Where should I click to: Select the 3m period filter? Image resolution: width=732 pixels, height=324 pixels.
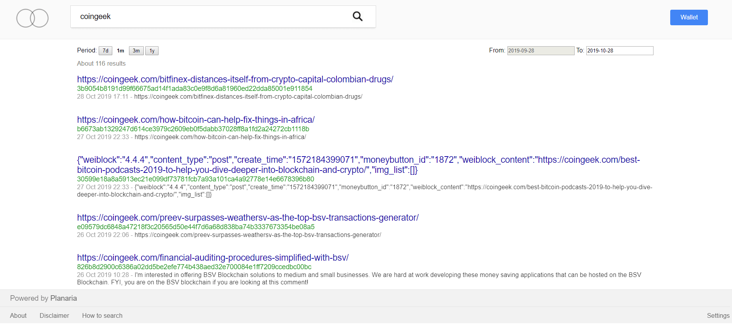pos(136,51)
